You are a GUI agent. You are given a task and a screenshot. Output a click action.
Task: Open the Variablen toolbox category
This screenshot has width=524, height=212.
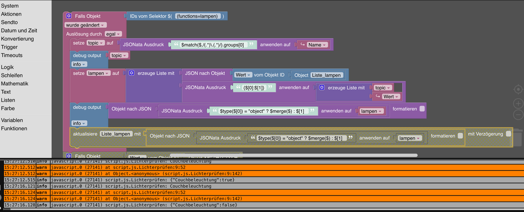click(x=12, y=120)
